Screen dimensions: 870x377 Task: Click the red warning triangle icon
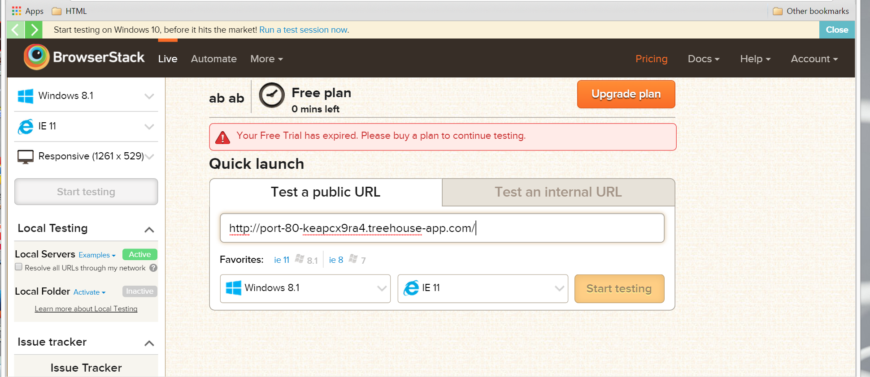(x=222, y=137)
